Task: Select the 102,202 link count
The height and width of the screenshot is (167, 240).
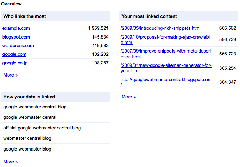Action: (x=100, y=54)
